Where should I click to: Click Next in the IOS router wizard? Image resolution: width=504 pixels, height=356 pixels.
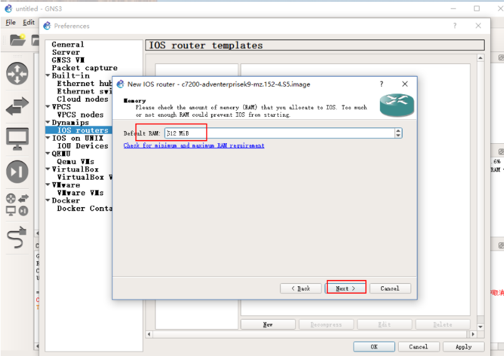(x=345, y=288)
